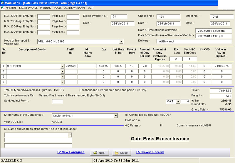
Task: Select the Value in Rs. cell 71946.875
Action: 222,66
